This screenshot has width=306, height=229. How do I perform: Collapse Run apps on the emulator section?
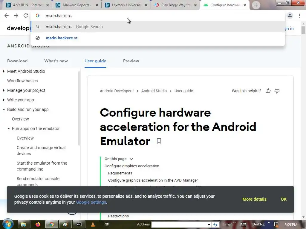9,129
